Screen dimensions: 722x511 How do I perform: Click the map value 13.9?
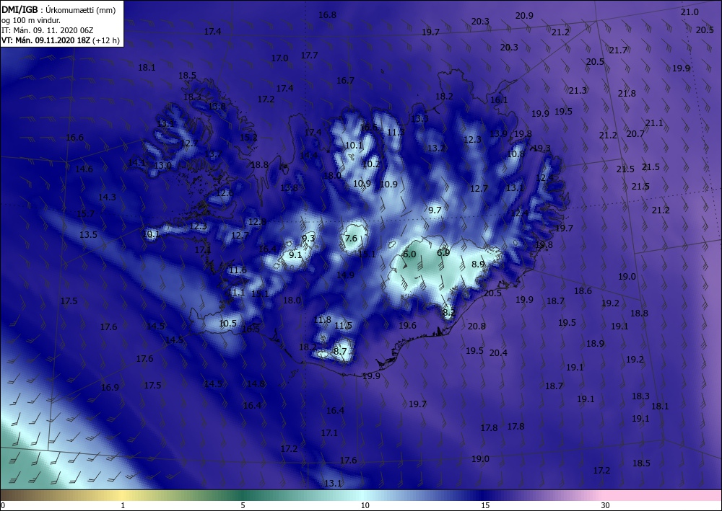point(498,134)
